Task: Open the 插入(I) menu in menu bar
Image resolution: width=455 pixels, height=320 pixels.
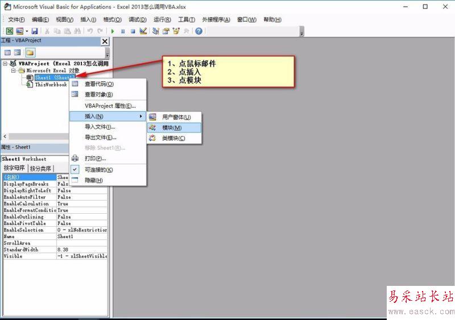Action: coord(88,19)
